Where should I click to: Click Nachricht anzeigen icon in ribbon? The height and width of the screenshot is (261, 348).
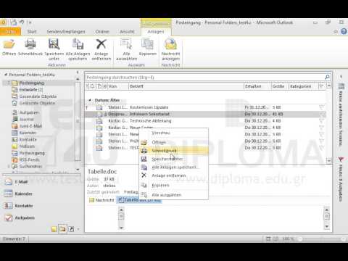170,44
